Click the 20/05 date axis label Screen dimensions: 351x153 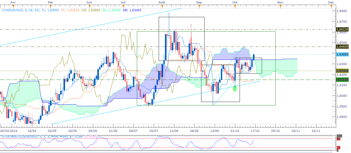72,131
